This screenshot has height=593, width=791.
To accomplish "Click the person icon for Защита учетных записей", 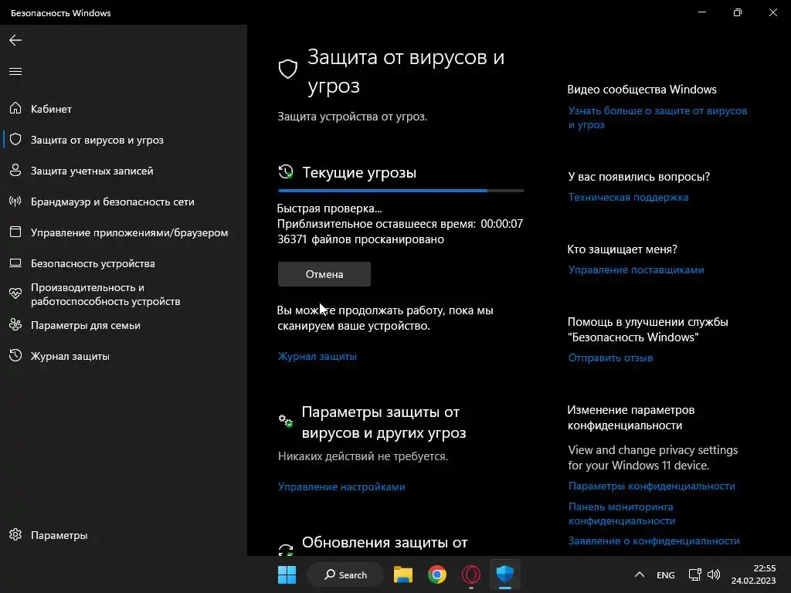I will pos(15,171).
